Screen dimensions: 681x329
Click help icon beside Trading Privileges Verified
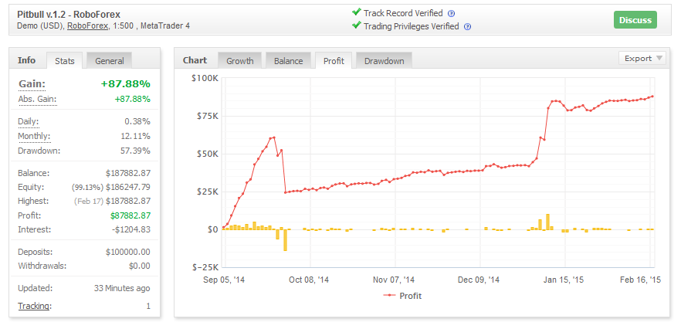[467, 26]
